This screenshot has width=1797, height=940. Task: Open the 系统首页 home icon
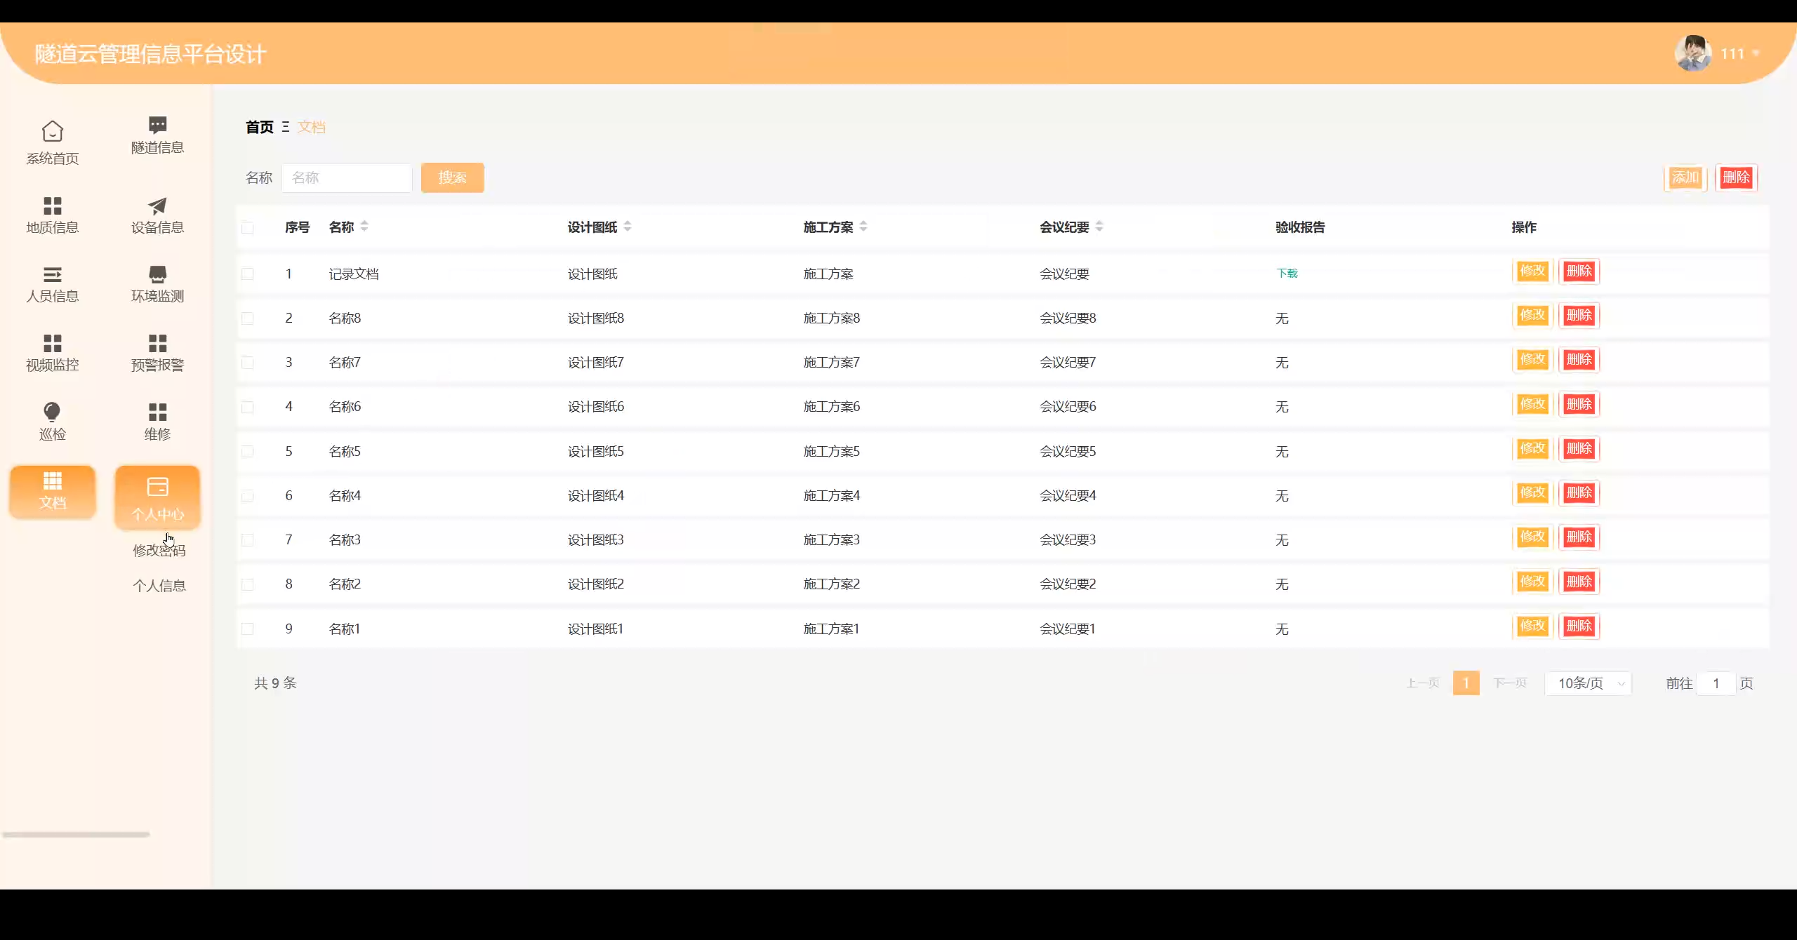pos(52,131)
